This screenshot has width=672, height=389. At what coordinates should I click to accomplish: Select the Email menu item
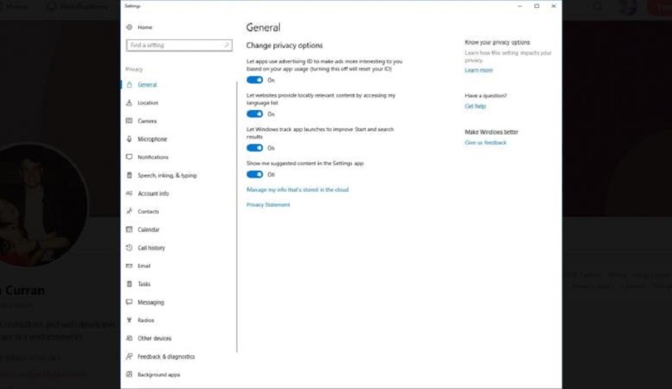pyautogui.click(x=144, y=266)
